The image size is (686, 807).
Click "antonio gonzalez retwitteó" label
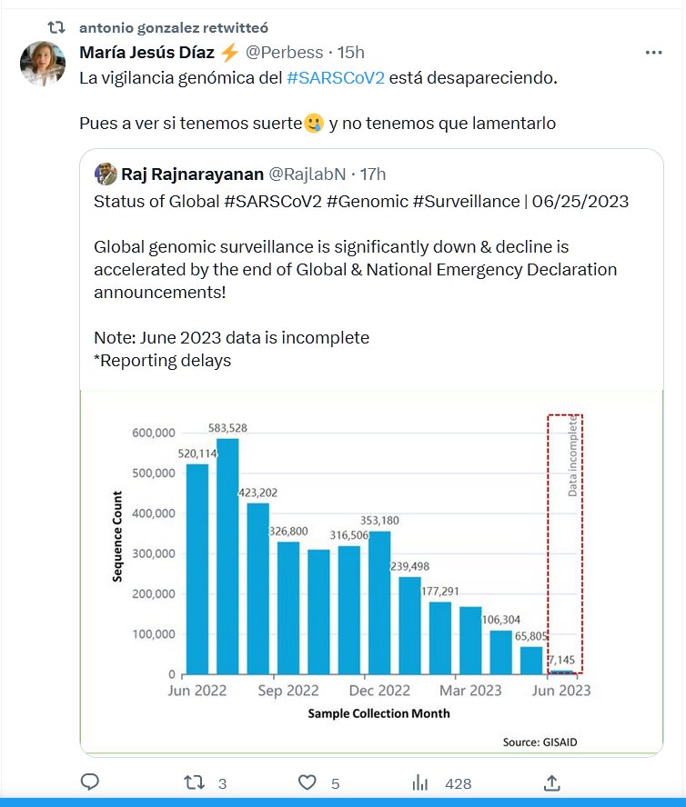click(174, 28)
